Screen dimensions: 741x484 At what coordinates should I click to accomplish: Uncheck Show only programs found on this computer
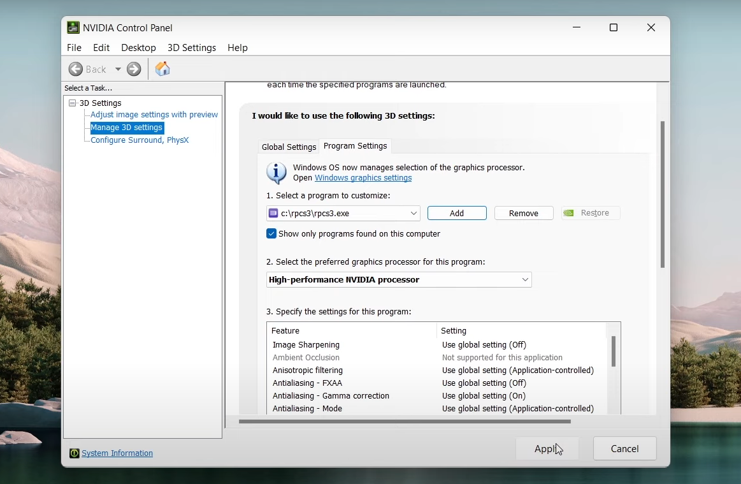271,234
